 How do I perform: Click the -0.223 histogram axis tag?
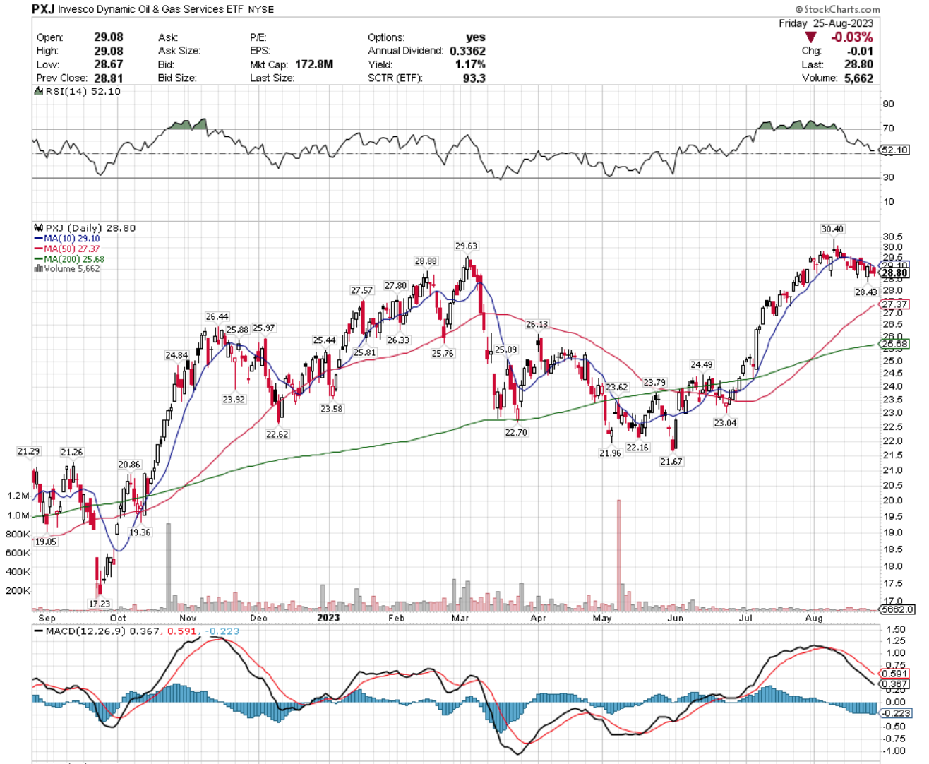point(895,713)
